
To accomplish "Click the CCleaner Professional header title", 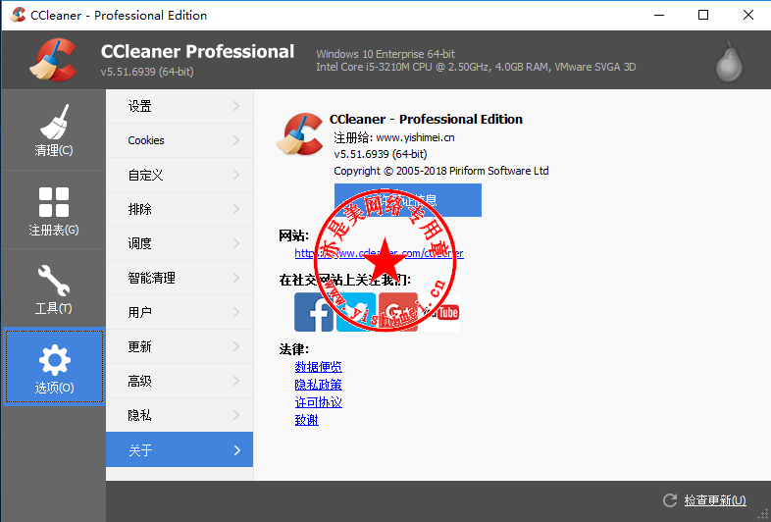I will coord(198,52).
